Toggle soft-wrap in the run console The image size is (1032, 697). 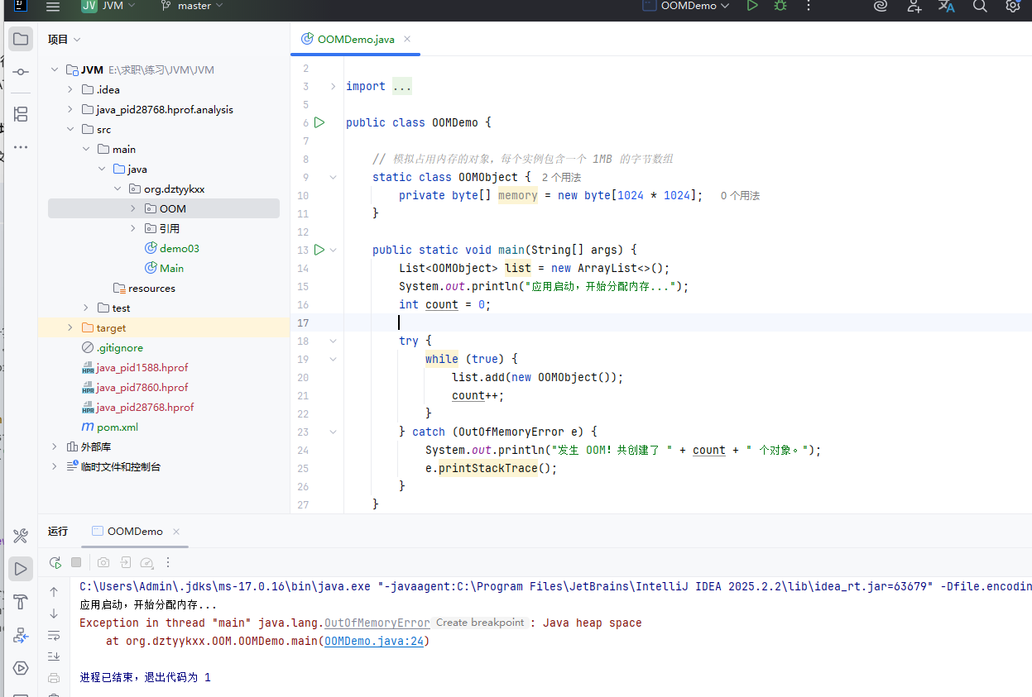(x=54, y=635)
